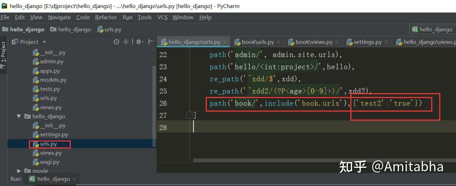The width and height of the screenshot is (456, 186).
Task: Click hello_django root breadcrumb
Action: [23, 29]
